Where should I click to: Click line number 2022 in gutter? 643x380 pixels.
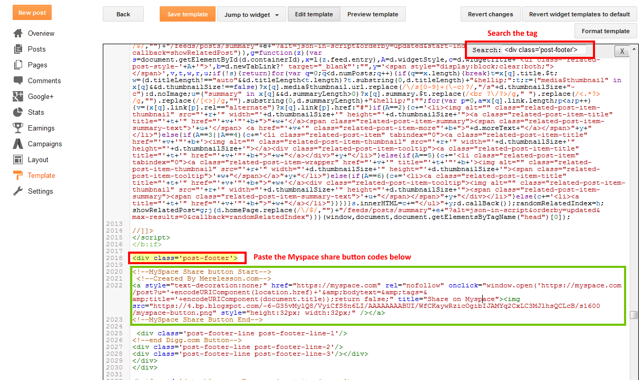point(114,285)
